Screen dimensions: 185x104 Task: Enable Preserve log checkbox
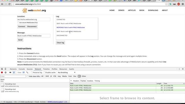pos(32,73)
